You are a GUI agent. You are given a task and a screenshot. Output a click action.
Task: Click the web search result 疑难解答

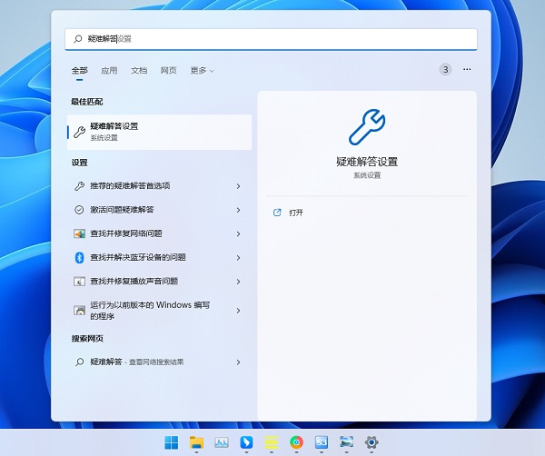(x=158, y=362)
